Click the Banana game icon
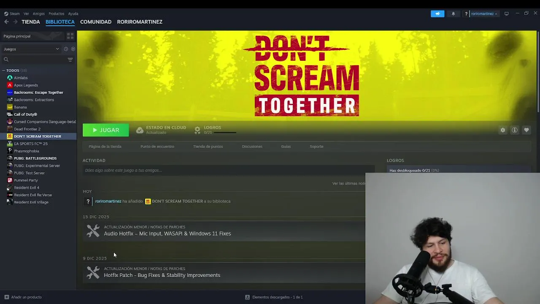The image size is (540, 304). click(x=10, y=107)
